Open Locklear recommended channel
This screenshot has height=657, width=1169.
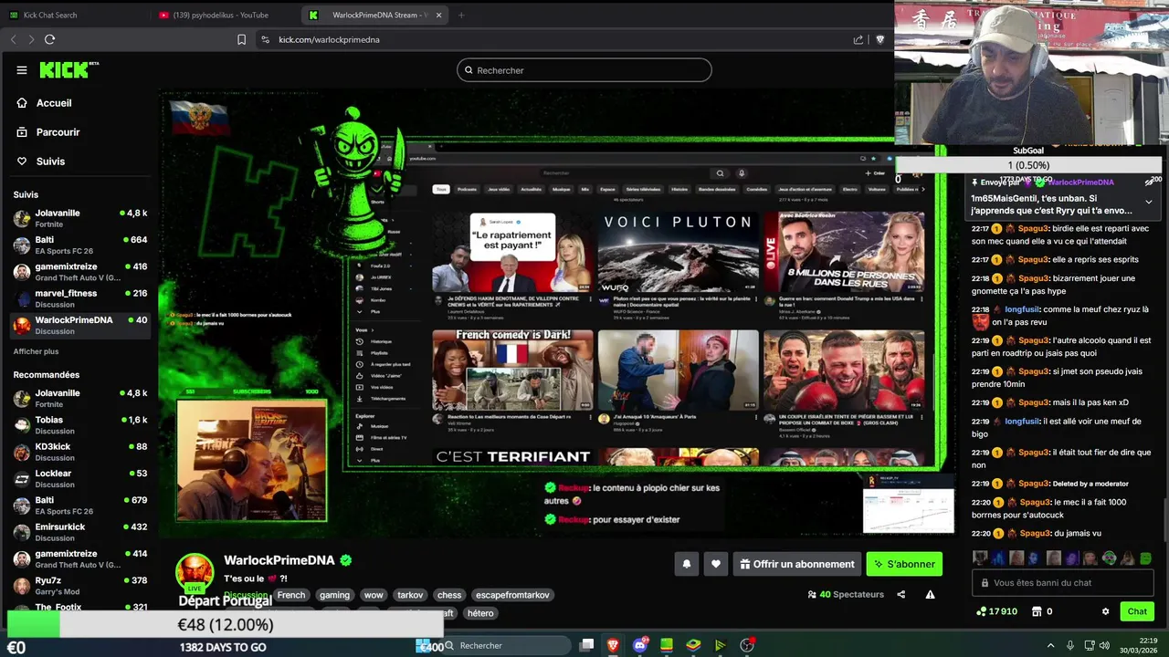click(x=79, y=478)
